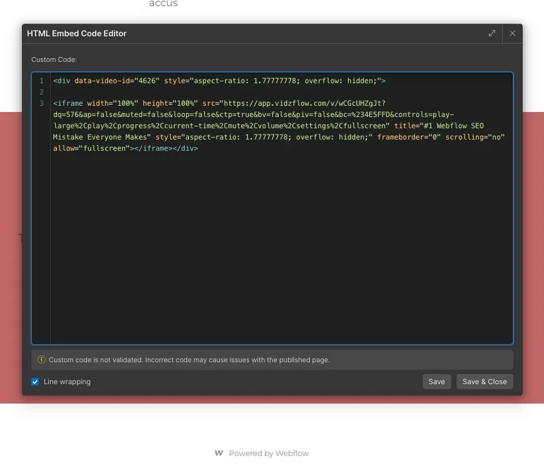Close the HTML Embed Code Editor

point(513,33)
